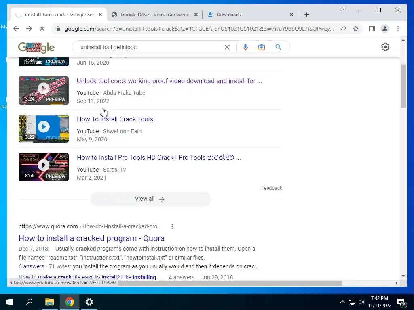Viewport: 414px width, 310px height.
Task: Click the 6 answers link under Quora
Action: [x=32, y=266]
